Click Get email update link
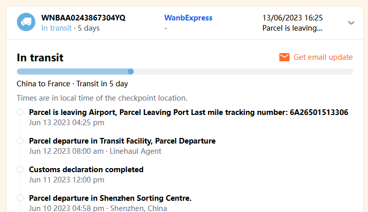Screen dimensions: 368x212 323,57
